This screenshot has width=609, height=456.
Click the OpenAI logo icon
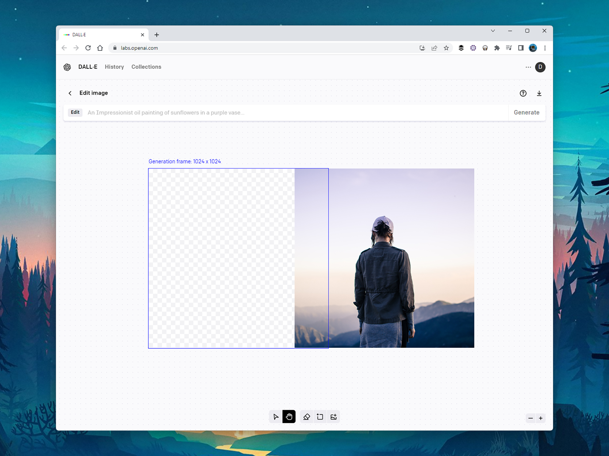coord(67,67)
